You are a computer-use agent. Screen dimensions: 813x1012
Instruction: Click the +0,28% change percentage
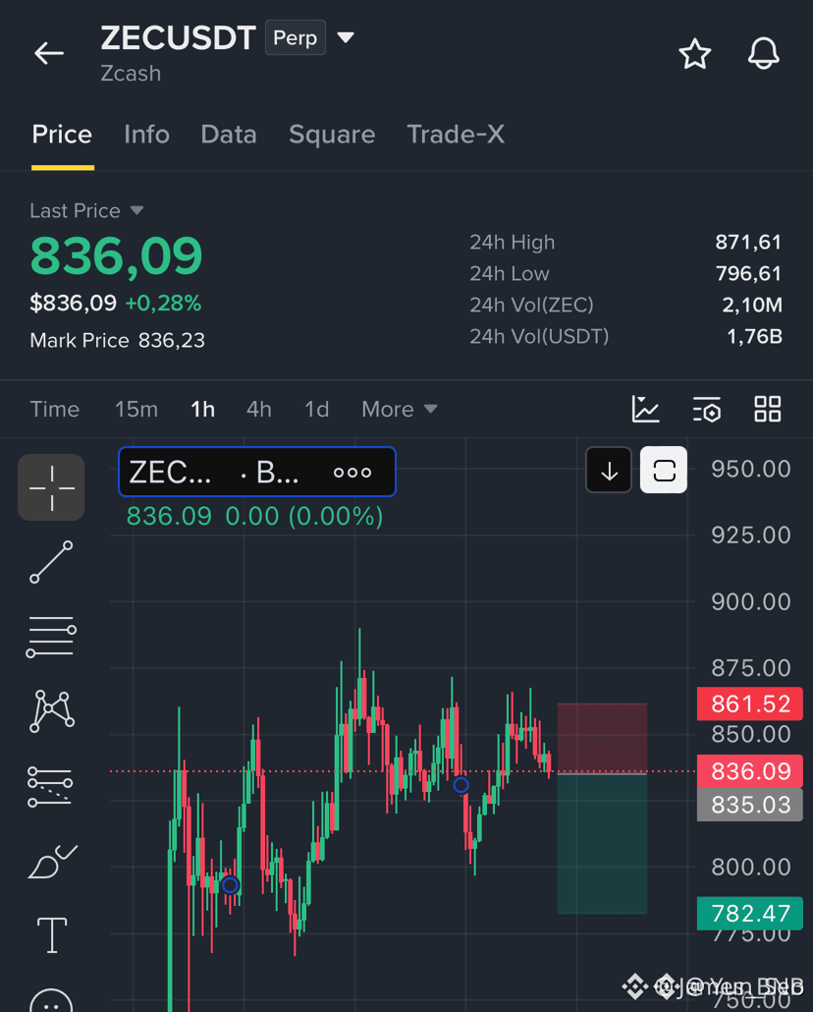[x=163, y=303]
